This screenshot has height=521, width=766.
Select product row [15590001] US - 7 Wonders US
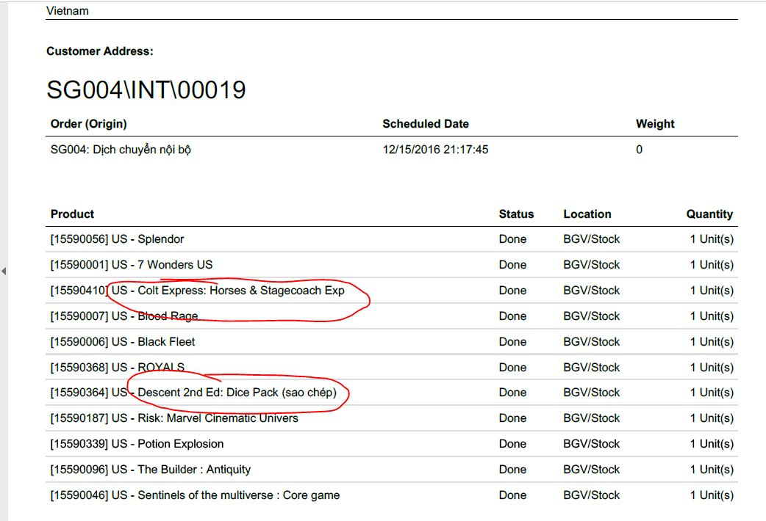point(392,265)
